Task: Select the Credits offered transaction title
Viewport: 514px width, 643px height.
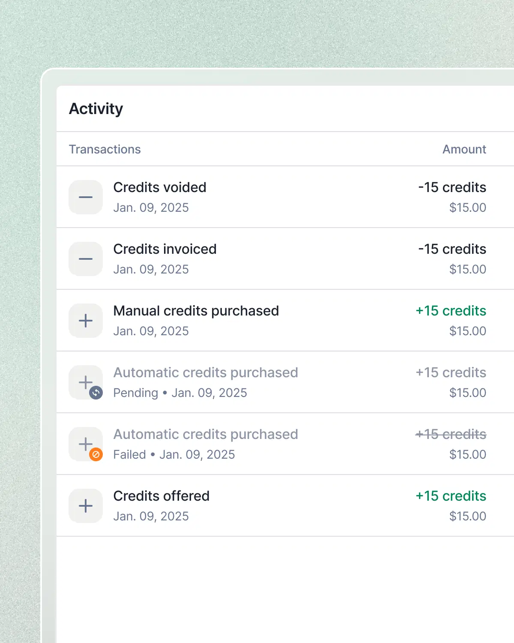Action: pyautogui.click(x=161, y=496)
